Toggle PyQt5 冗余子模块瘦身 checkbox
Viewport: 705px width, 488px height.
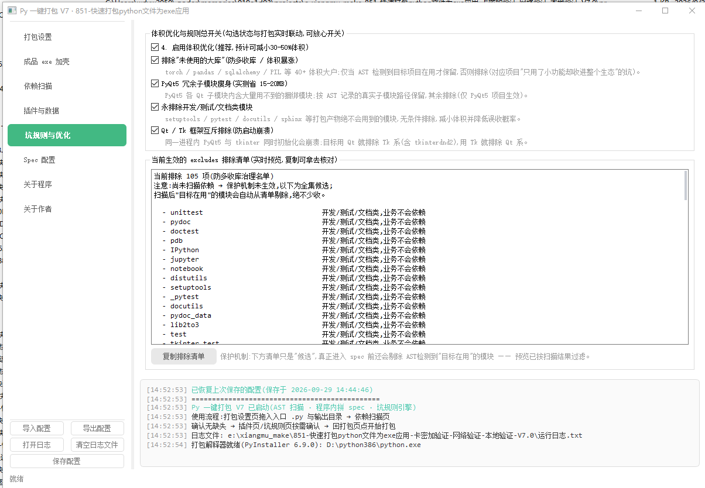tap(155, 84)
